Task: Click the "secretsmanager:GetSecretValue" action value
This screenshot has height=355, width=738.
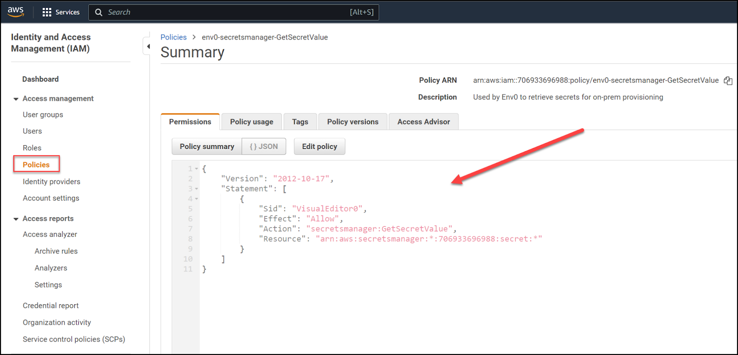Action: coord(379,229)
